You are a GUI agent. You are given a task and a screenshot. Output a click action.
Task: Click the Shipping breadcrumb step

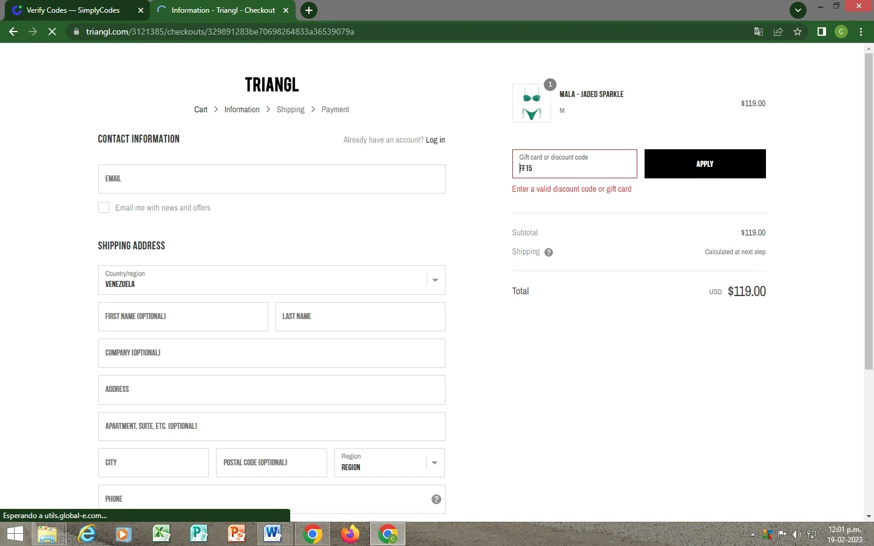(x=290, y=110)
